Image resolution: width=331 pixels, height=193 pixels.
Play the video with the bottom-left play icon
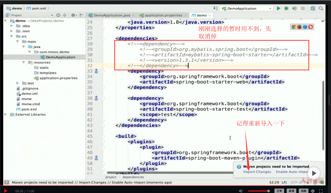(6, 191)
